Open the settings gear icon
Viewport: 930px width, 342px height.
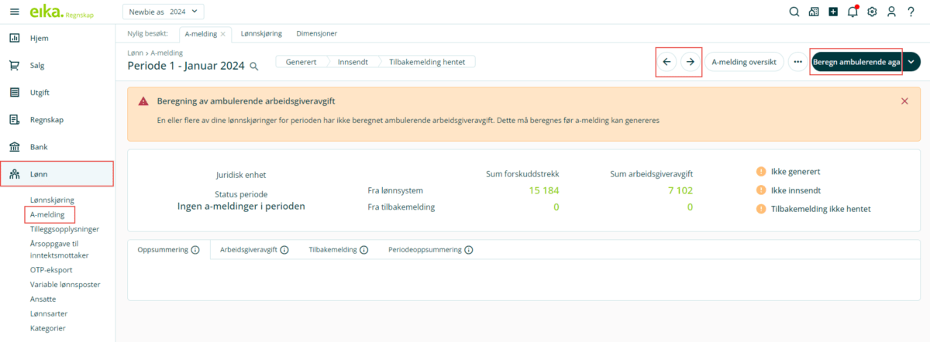click(x=872, y=12)
